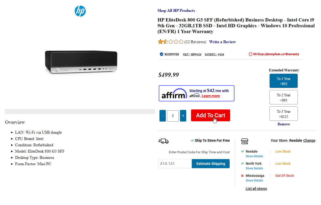Increase quantity with the plus button
Screen dimensions: 321x205
point(183,116)
